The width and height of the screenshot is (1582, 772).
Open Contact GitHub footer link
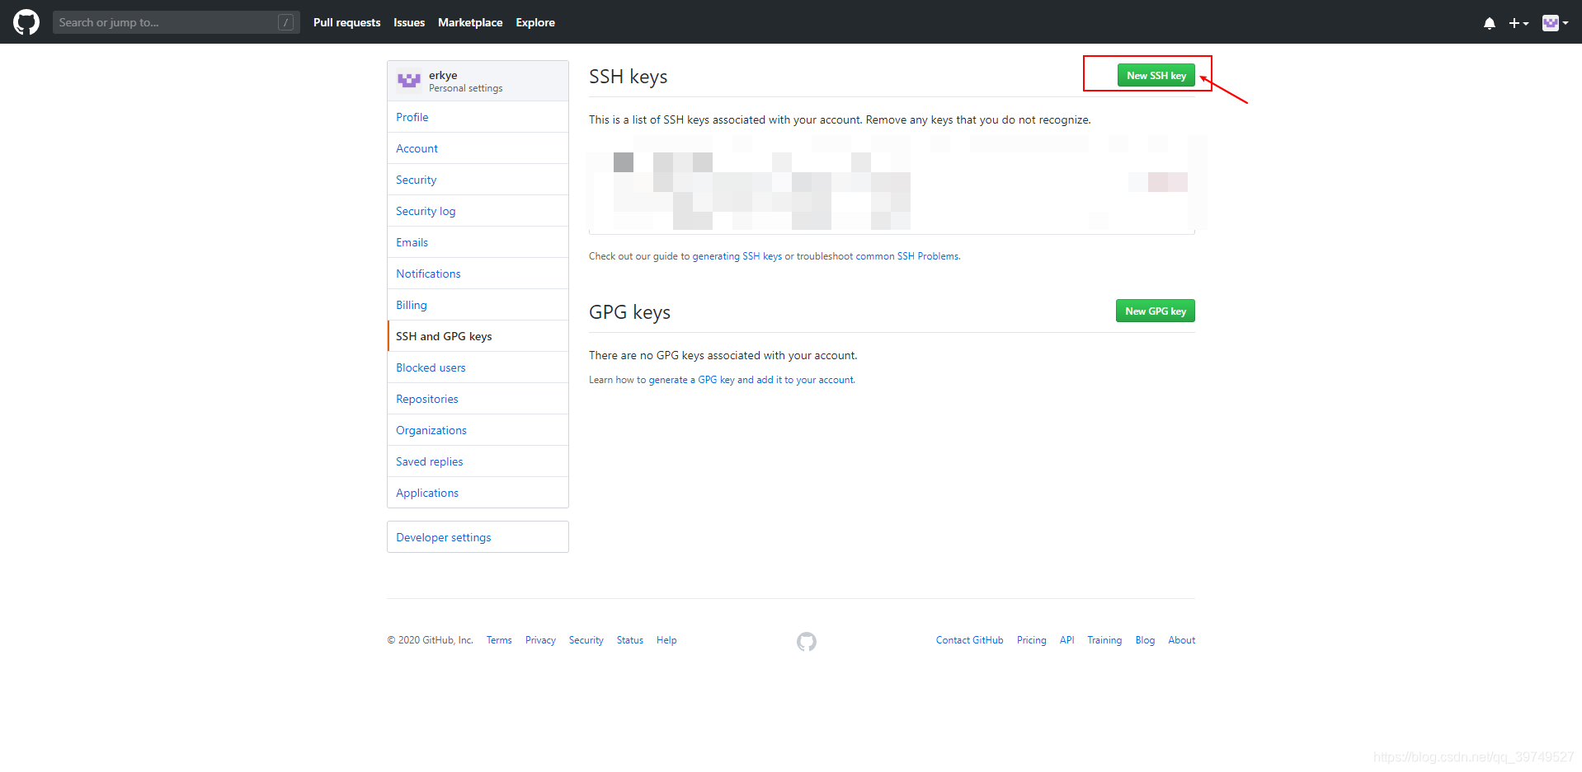969,640
